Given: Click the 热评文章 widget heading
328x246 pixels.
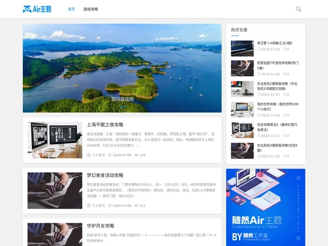Looking at the screenshot, I should 239,30.
